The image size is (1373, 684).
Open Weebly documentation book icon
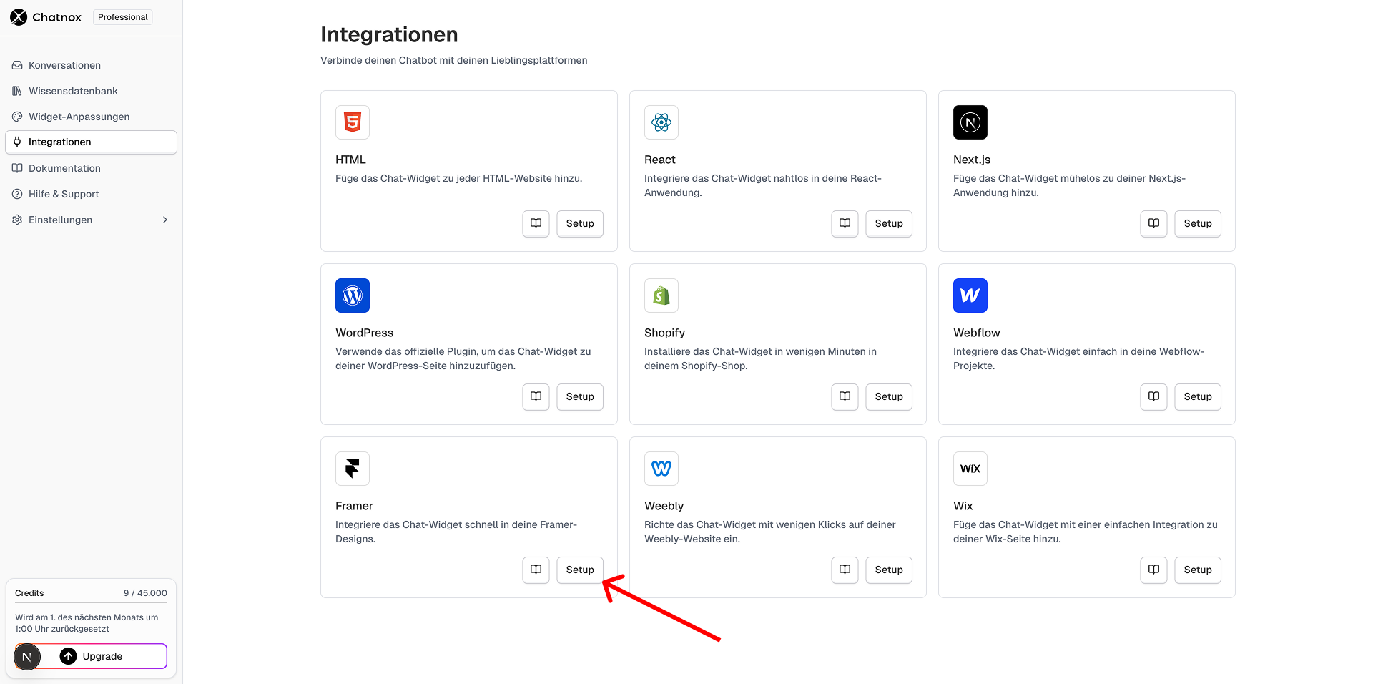click(x=845, y=570)
